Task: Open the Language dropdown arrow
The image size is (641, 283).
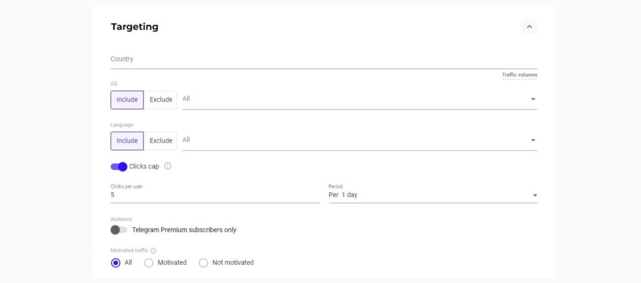Action: [533, 140]
